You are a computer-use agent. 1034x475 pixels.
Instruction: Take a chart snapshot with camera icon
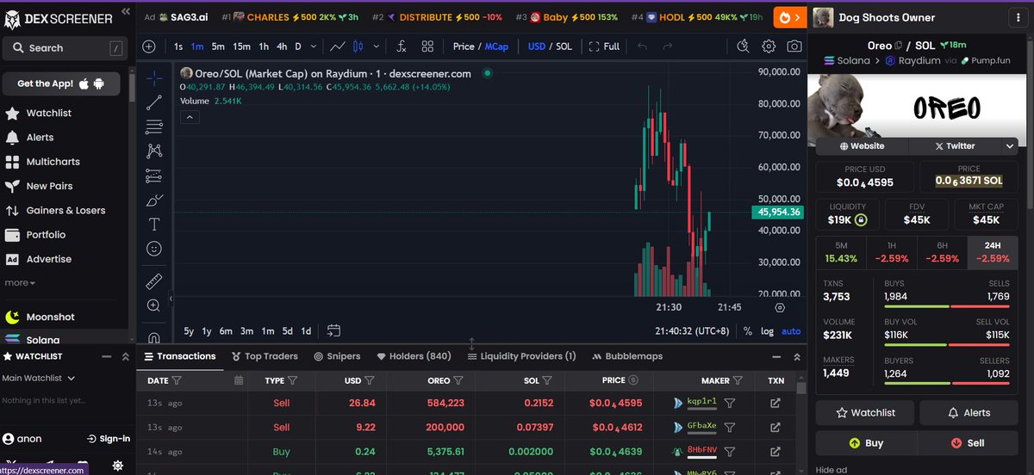tap(794, 46)
